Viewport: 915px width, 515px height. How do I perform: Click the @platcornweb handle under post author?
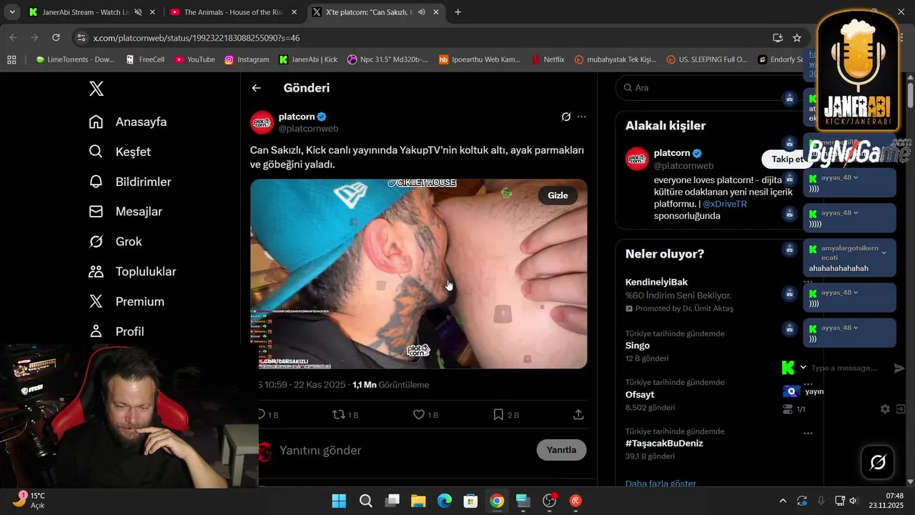(x=308, y=129)
